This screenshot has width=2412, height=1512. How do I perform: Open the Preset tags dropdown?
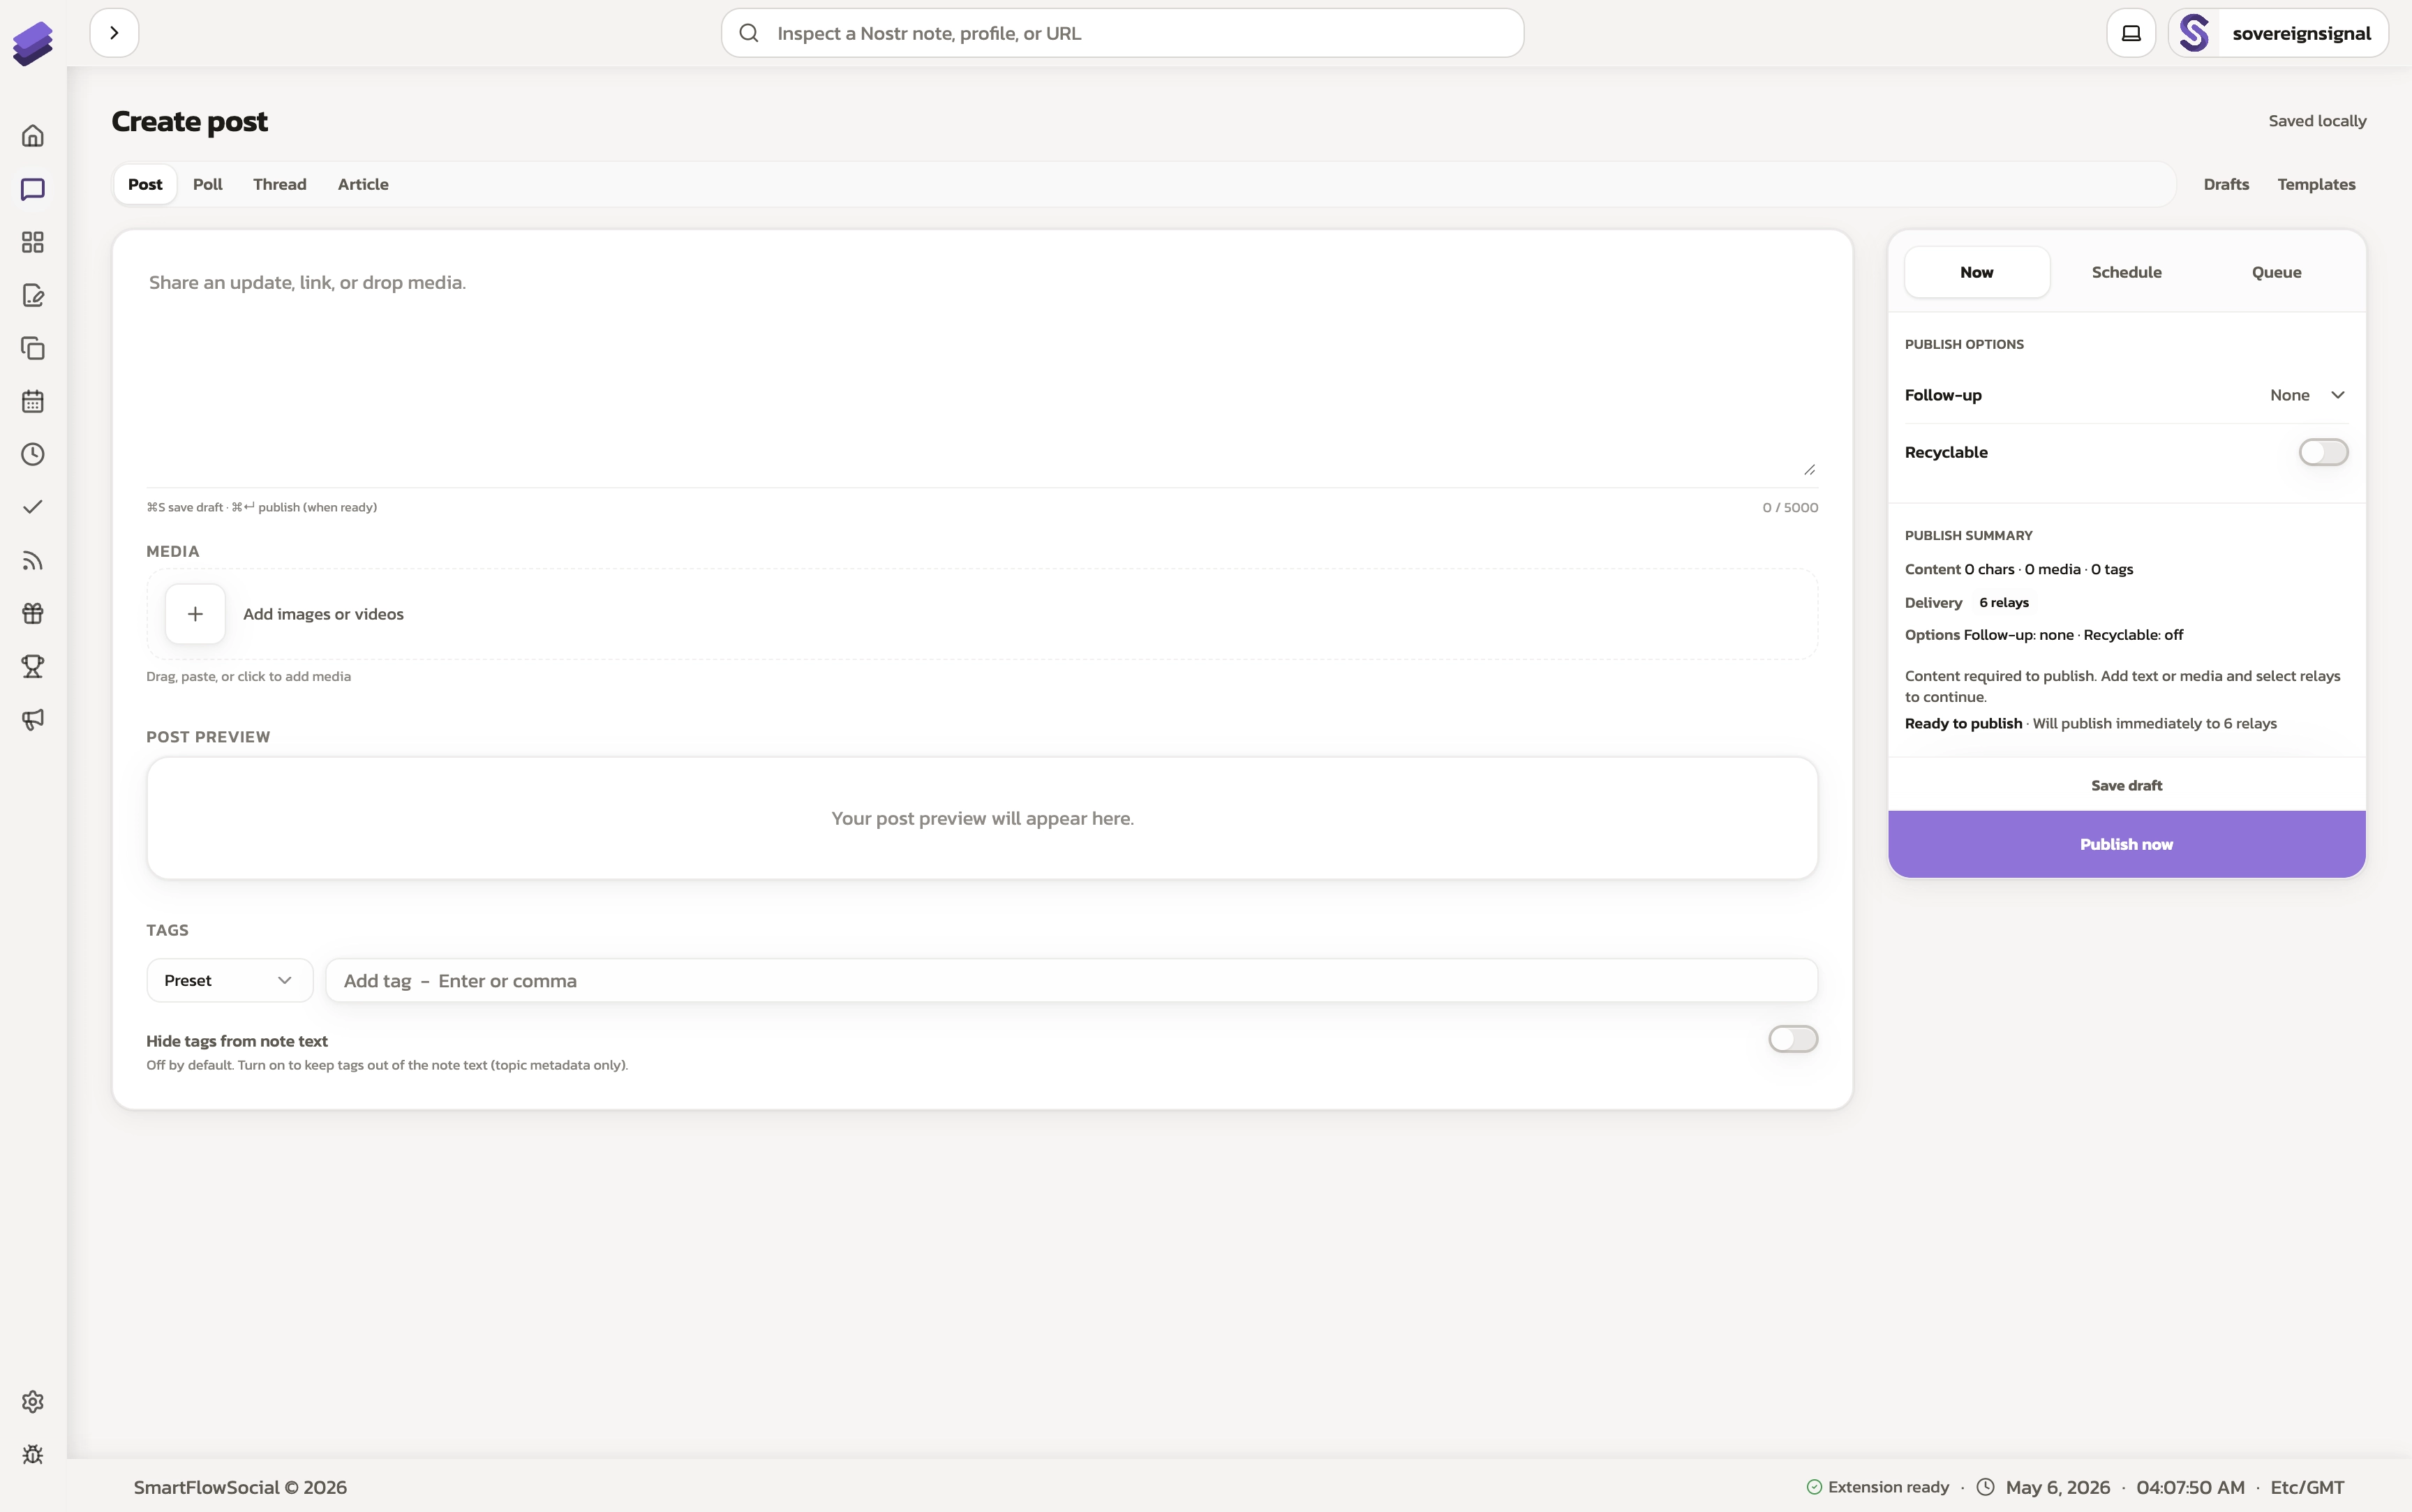229,980
